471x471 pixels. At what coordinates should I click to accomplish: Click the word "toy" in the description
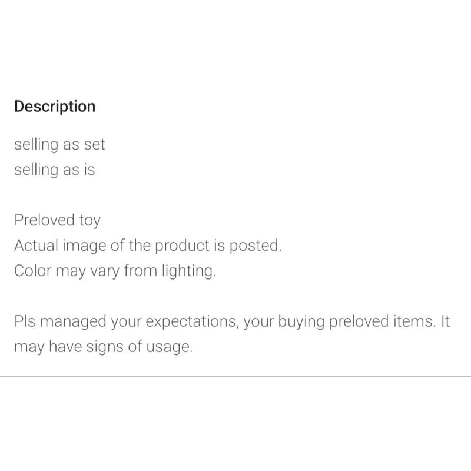(x=89, y=221)
